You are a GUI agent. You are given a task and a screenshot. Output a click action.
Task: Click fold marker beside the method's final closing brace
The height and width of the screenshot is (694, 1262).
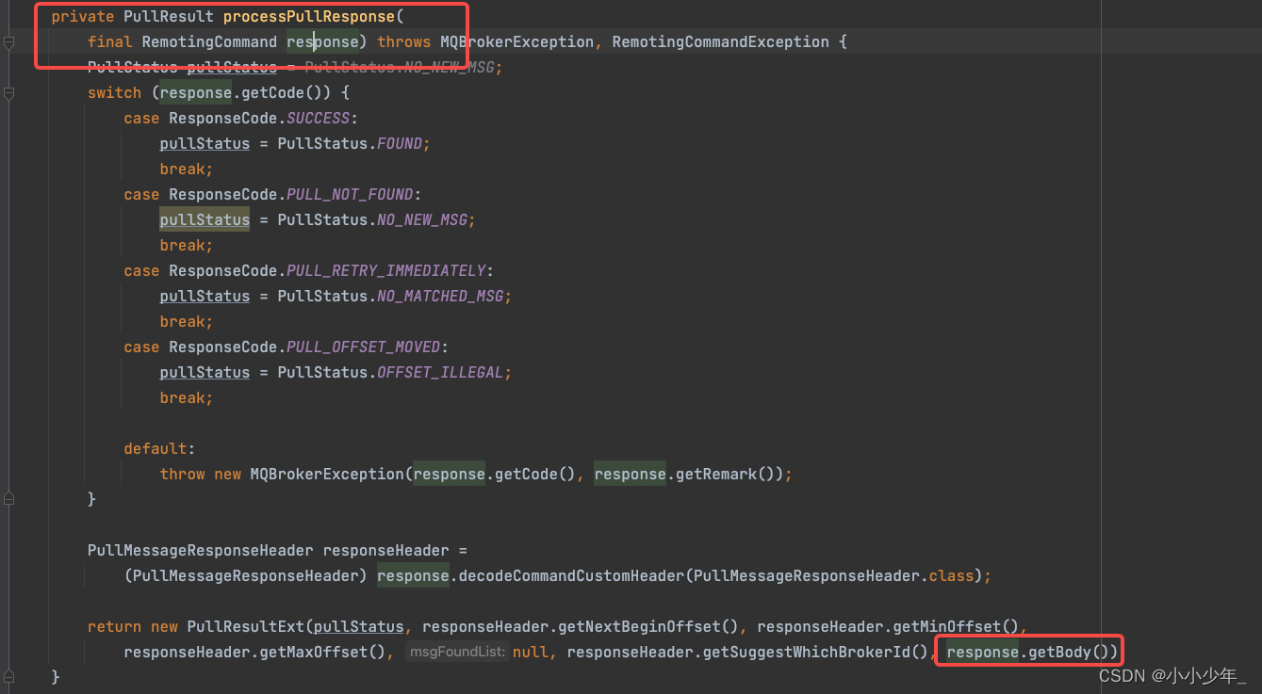tap(8, 677)
